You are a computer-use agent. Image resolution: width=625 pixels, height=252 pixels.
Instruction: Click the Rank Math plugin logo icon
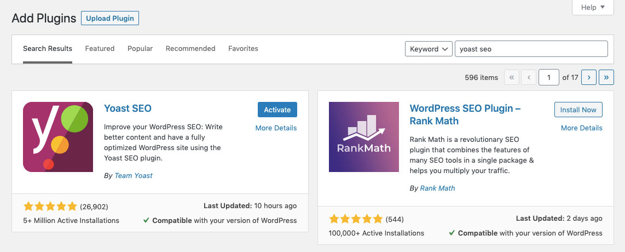[x=364, y=137]
